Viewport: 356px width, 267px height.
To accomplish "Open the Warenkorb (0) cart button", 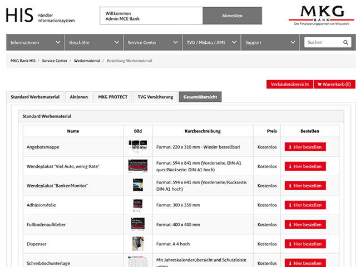I will [334, 84].
